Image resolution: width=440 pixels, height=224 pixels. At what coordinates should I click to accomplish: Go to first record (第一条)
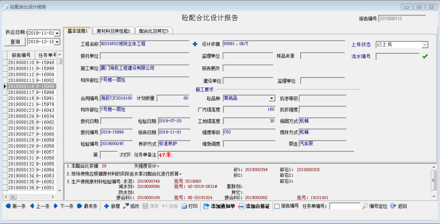coord(16,206)
